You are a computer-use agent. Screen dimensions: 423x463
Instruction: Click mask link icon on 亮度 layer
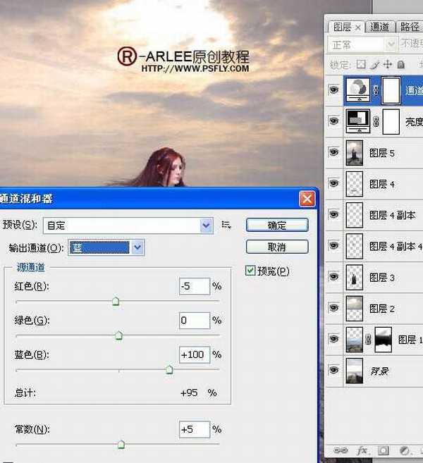pyautogui.click(x=376, y=121)
